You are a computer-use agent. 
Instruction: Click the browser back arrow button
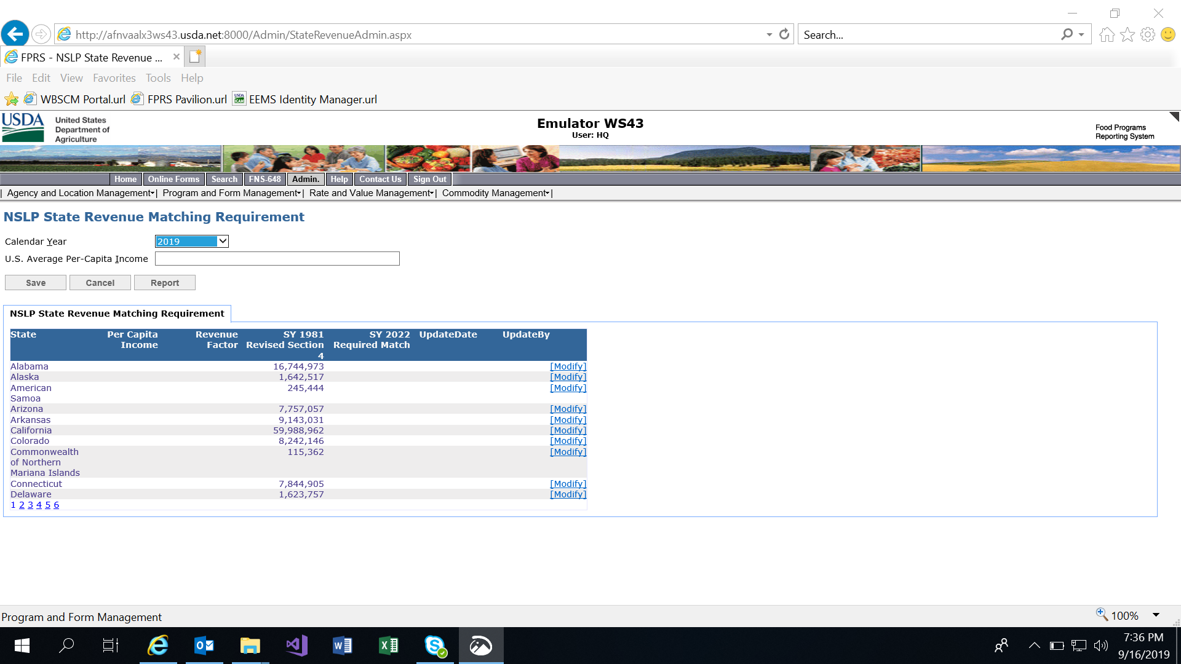point(15,34)
